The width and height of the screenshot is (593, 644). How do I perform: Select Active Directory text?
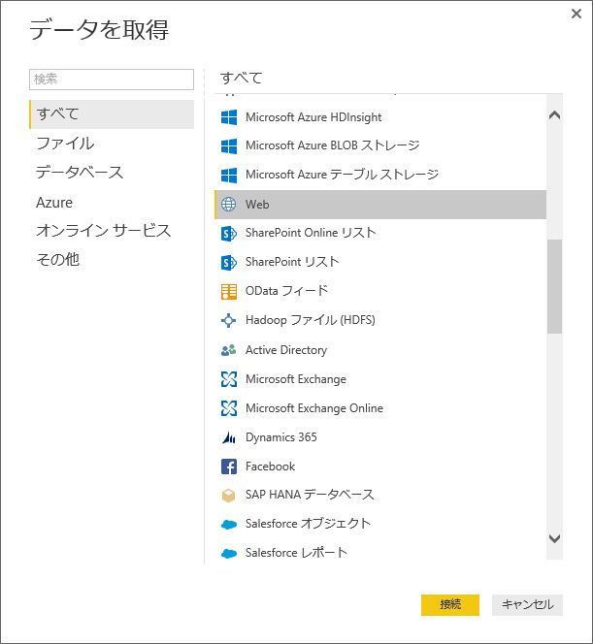286,350
